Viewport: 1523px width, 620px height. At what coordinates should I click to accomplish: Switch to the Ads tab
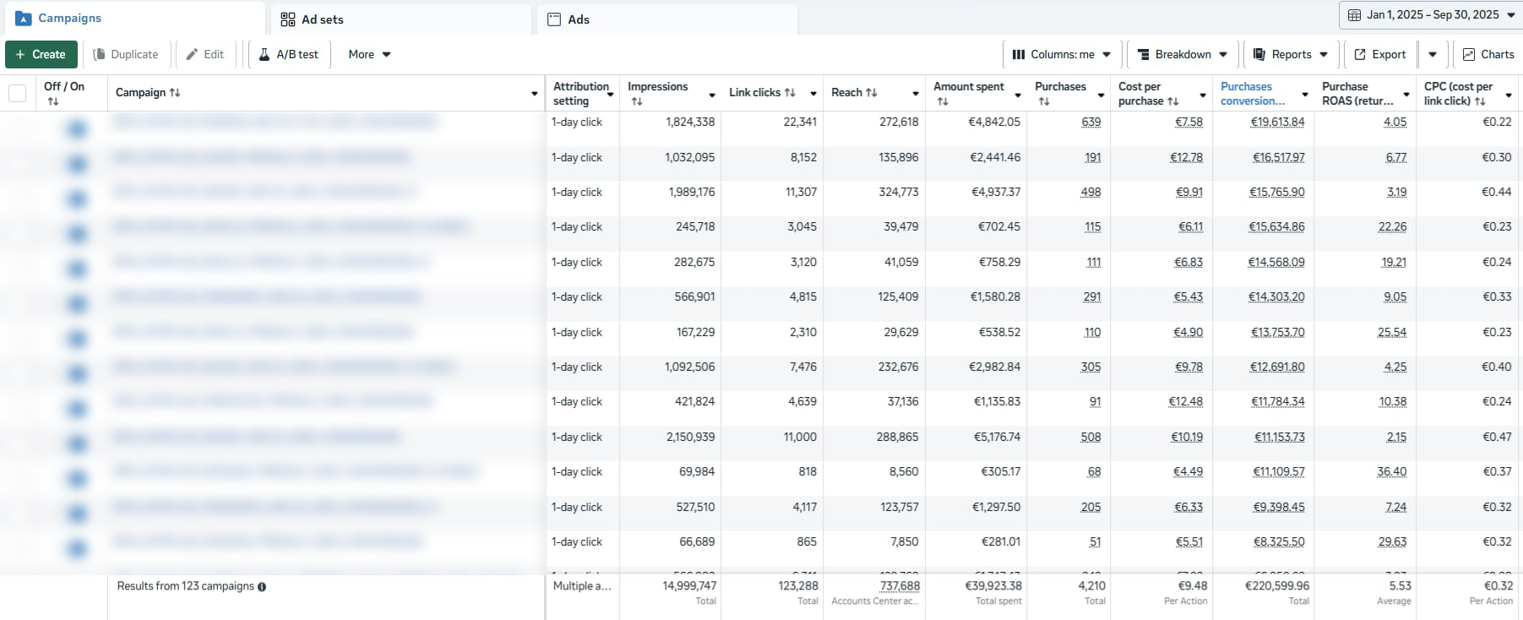[568, 19]
